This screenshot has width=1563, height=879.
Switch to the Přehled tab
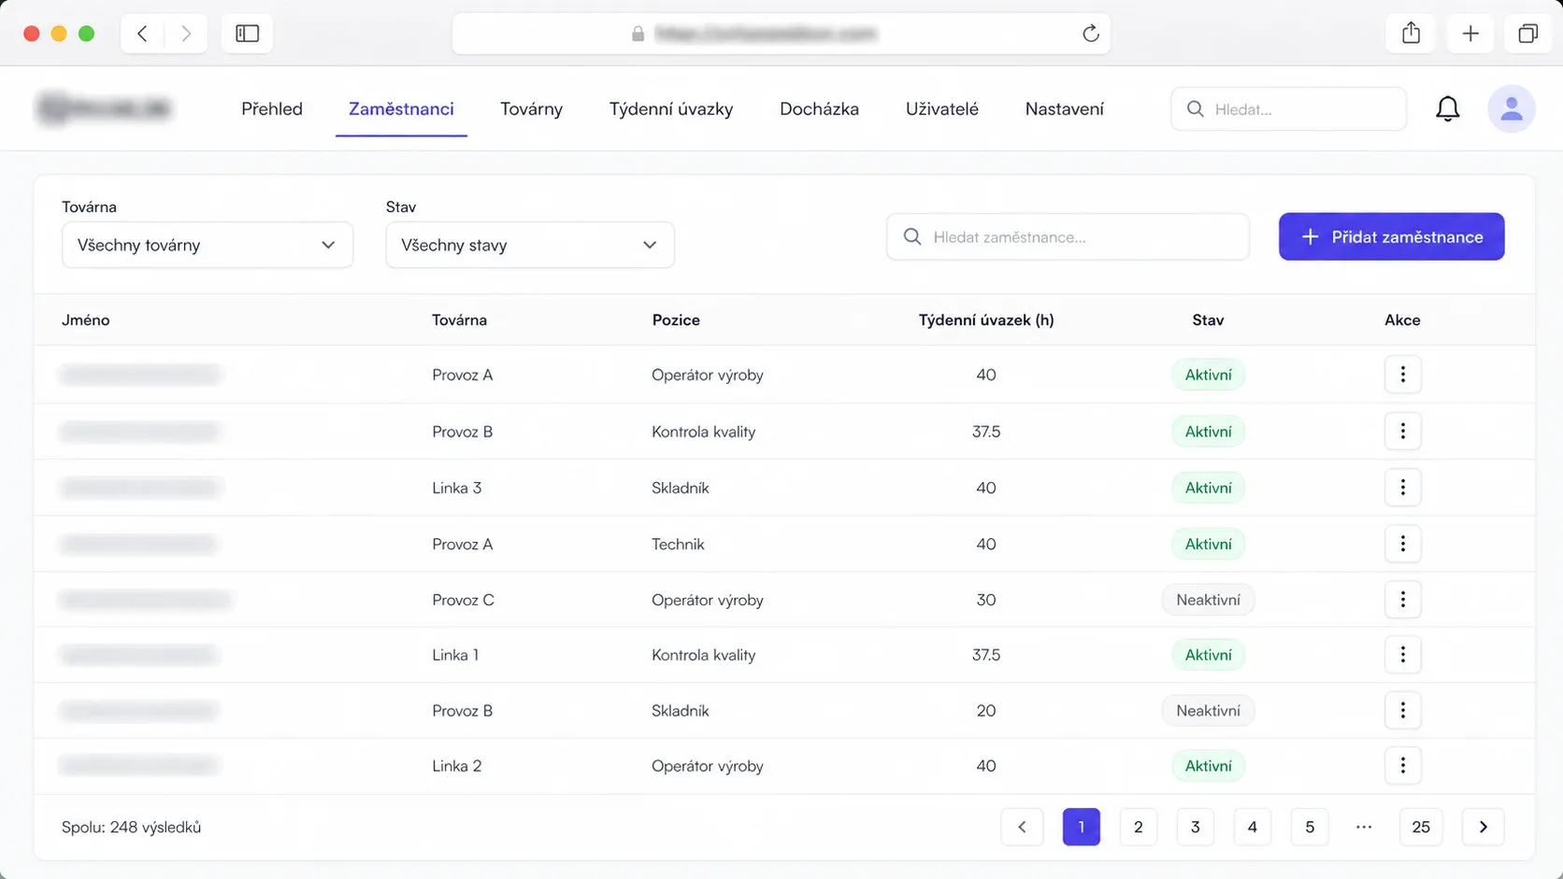pos(272,109)
